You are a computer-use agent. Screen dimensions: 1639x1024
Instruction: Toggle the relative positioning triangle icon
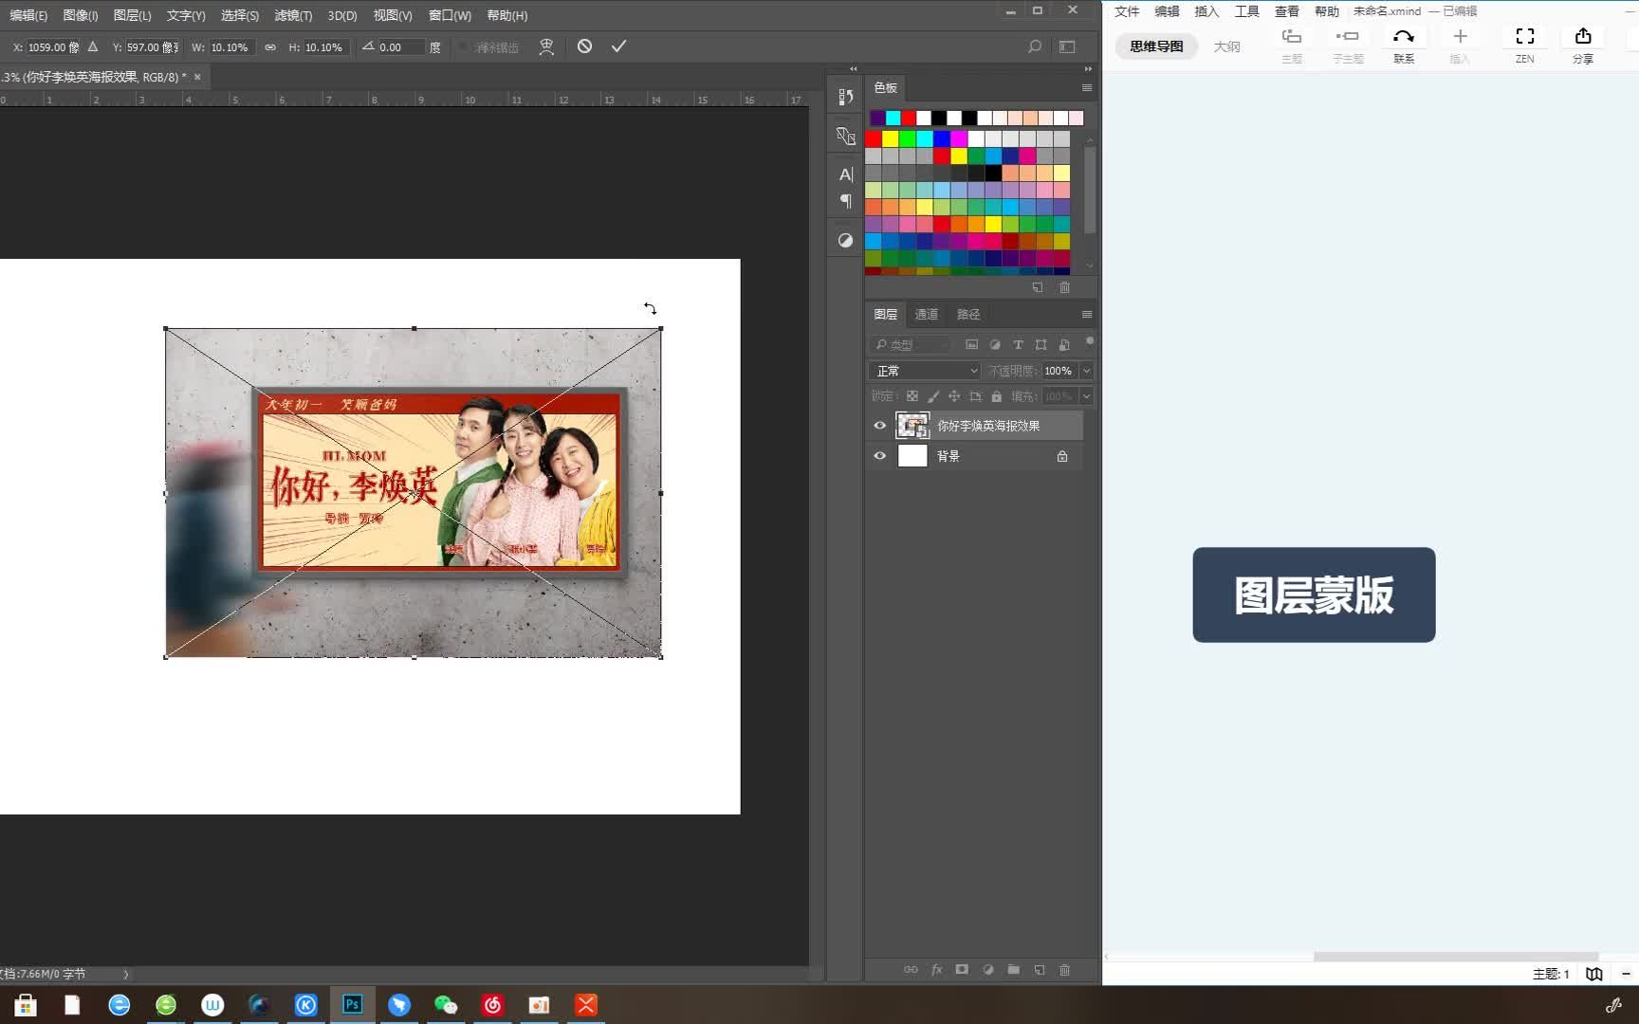point(92,46)
